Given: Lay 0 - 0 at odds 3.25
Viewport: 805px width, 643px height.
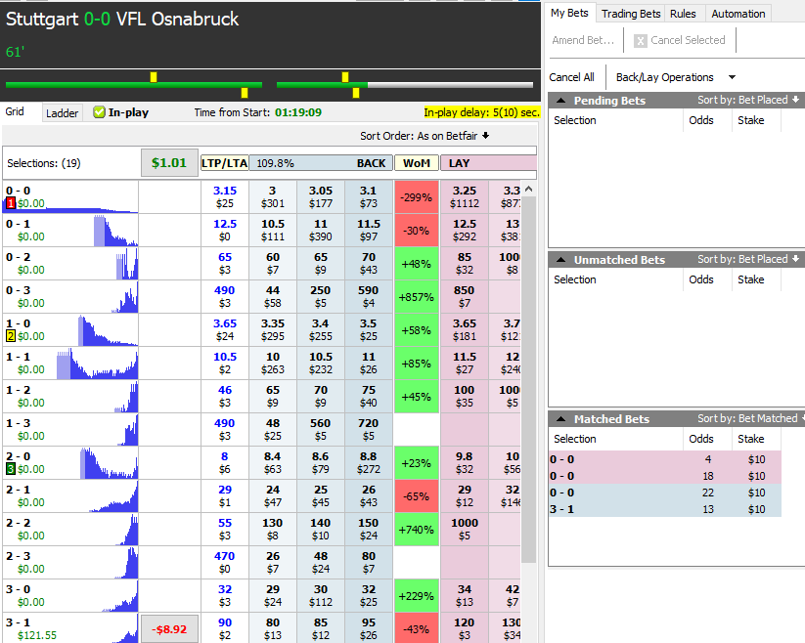Looking at the screenshot, I should [464, 196].
